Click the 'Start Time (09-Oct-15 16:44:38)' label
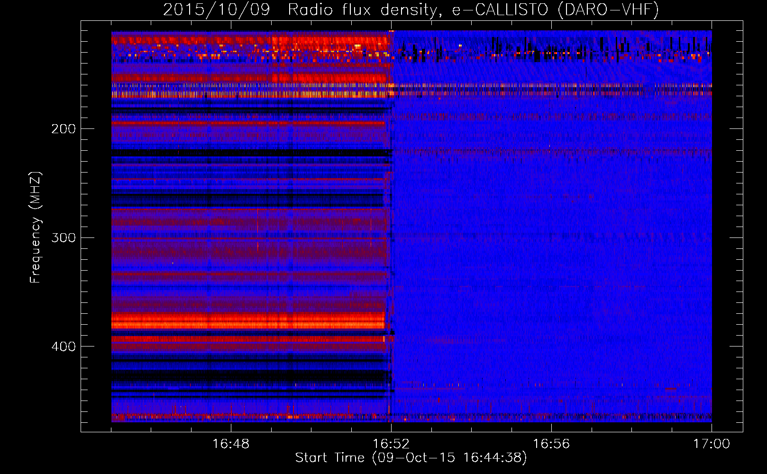 click(411, 458)
